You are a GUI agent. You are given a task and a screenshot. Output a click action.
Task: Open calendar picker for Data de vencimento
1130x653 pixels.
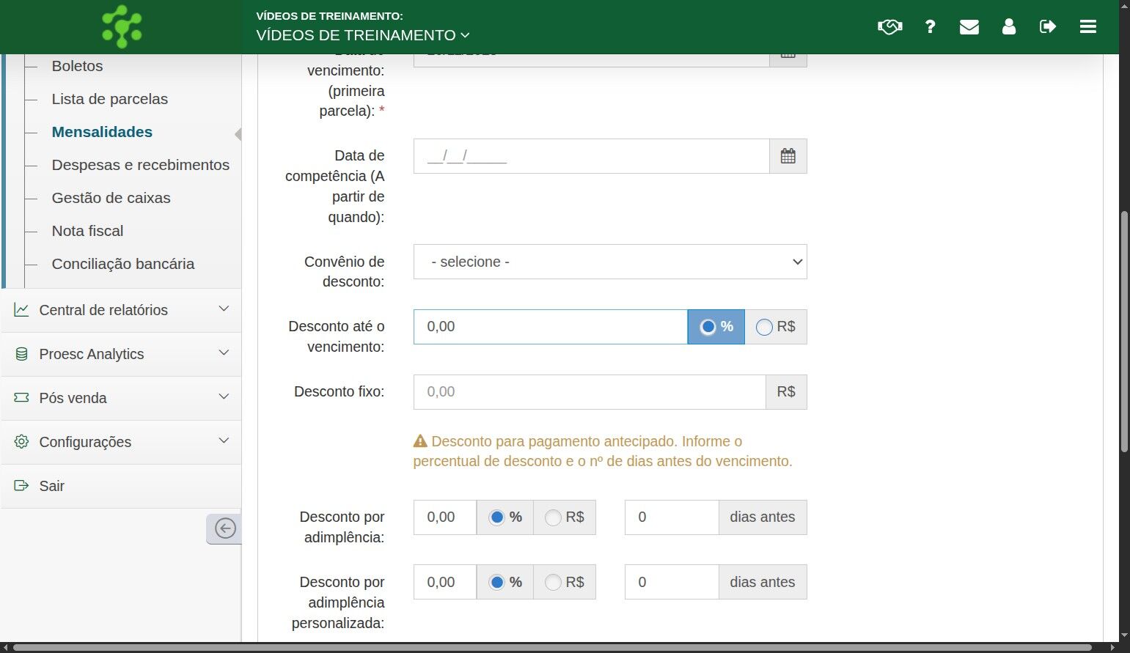788,59
